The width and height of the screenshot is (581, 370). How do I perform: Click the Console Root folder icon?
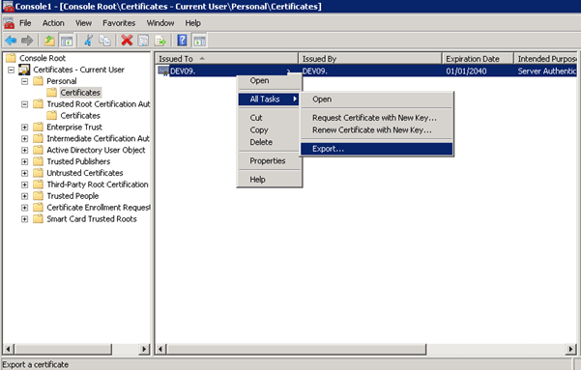(11, 58)
